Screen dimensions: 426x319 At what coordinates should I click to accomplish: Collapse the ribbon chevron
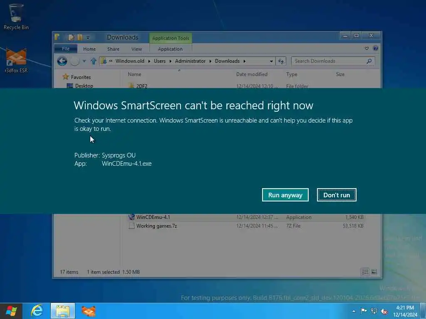coord(367,48)
